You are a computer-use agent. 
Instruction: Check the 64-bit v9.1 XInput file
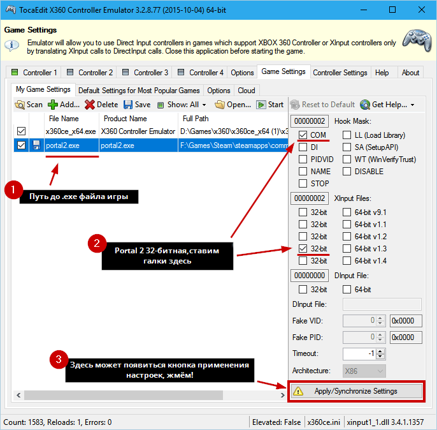[347, 212]
